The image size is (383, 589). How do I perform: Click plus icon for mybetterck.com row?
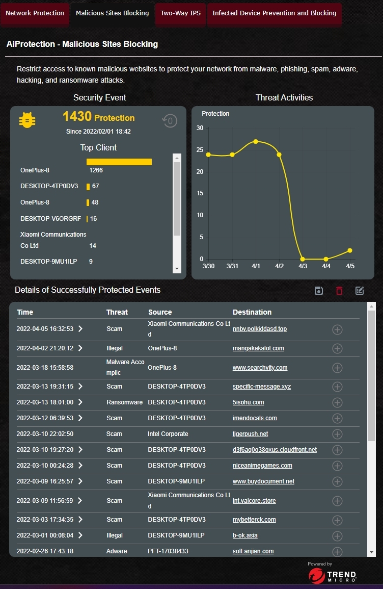338,520
